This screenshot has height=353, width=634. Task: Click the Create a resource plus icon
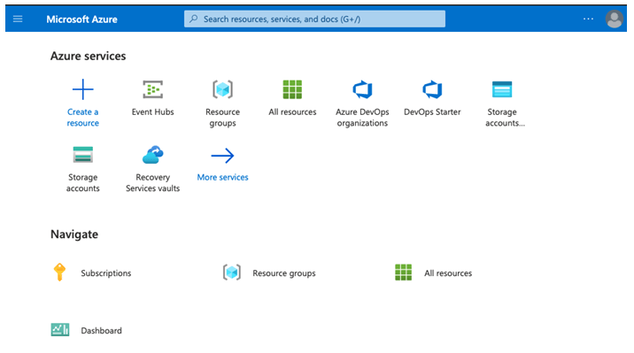[x=83, y=89]
